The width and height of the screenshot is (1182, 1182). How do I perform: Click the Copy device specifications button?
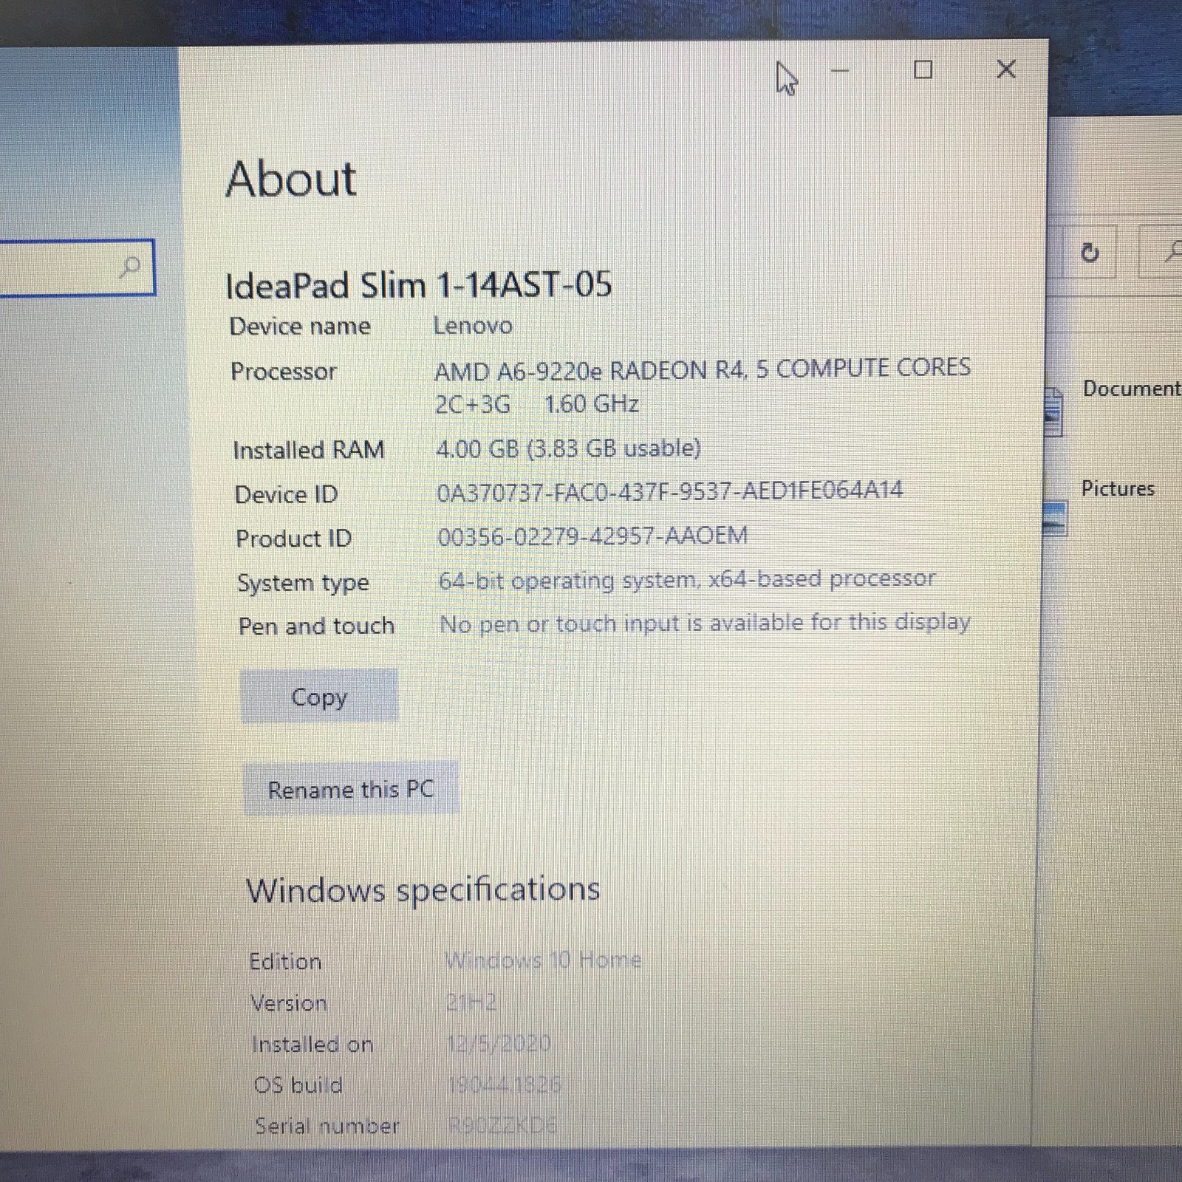(319, 695)
